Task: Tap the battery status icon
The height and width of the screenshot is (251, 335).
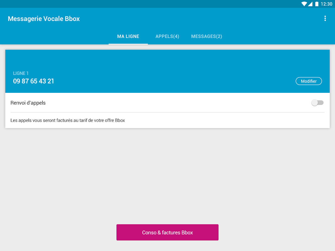Action: click(x=316, y=4)
